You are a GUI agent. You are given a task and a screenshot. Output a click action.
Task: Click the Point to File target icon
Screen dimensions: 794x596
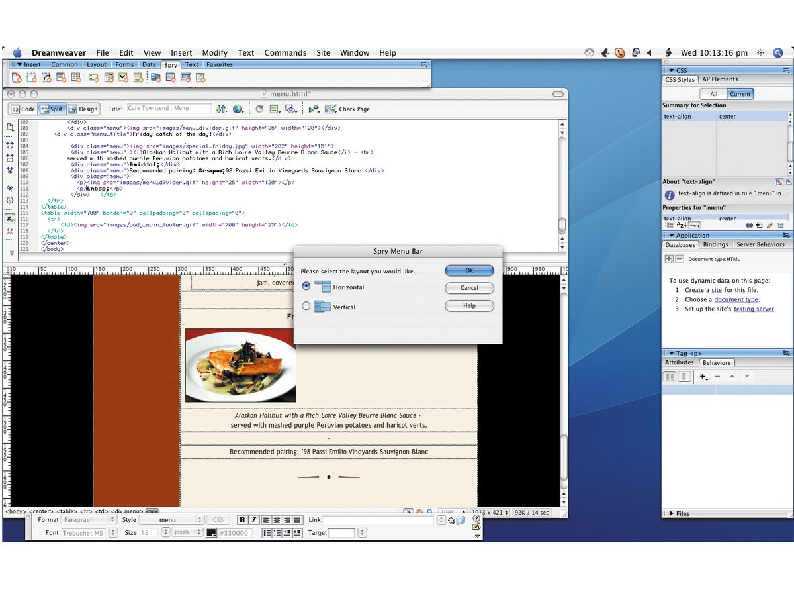(x=451, y=520)
